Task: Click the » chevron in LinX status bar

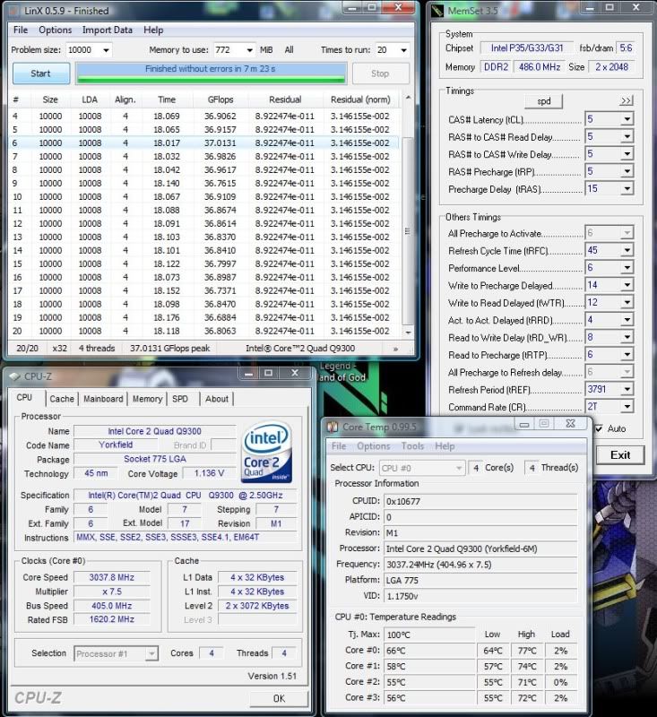Action: pyautogui.click(x=394, y=348)
